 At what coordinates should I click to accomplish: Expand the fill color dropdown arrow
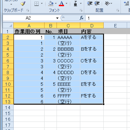(x=56, y=4)
